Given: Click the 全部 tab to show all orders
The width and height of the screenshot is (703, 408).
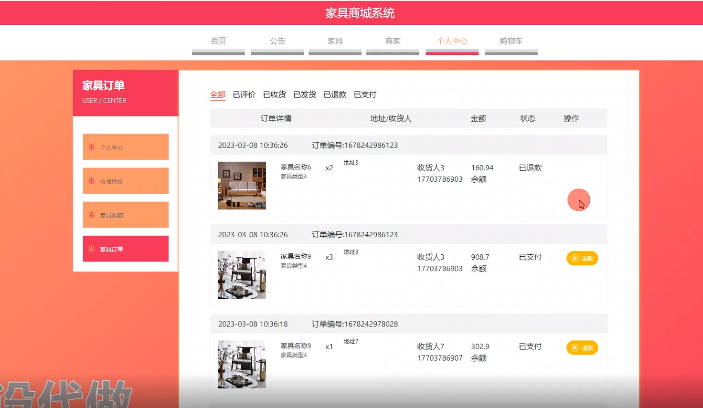Looking at the screenshot, I should tap(217, 94).
